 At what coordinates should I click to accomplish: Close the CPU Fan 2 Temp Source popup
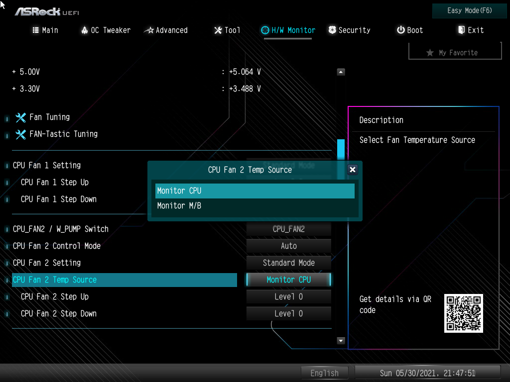pos(353,170)
